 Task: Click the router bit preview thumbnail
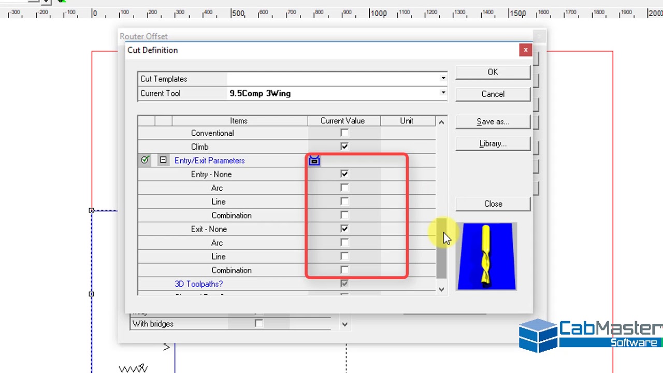coord(486,256)
